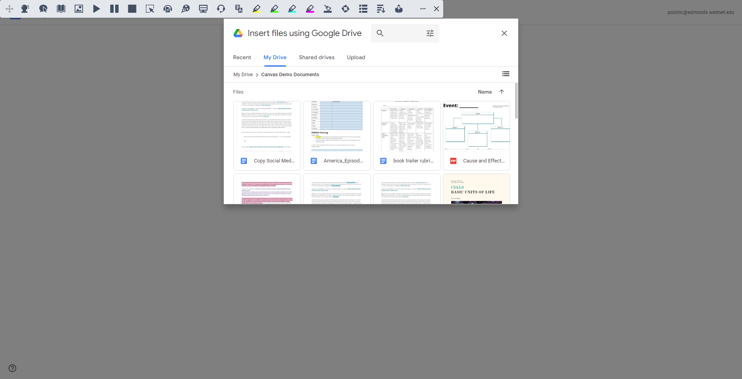Viewport: 742px width, 379px height.
Task: Click the Clear Highlights eraser icon
Action: coord(328,9)
